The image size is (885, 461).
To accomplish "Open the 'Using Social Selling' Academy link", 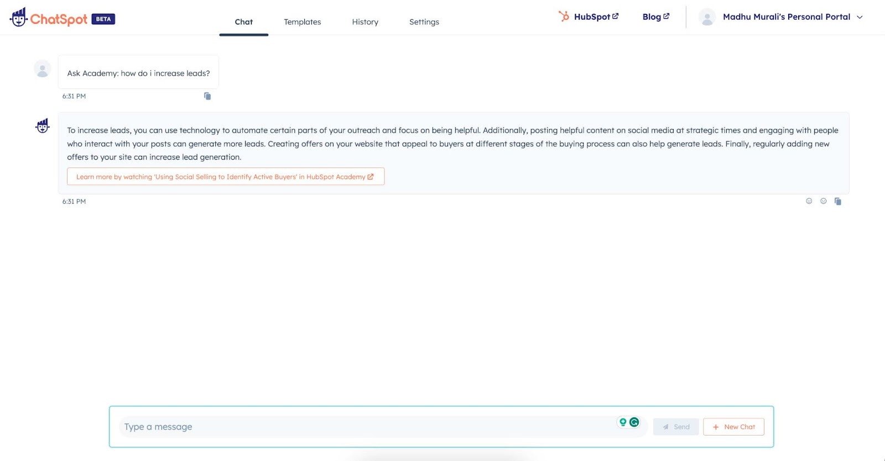I will click(x=226, y=177).
